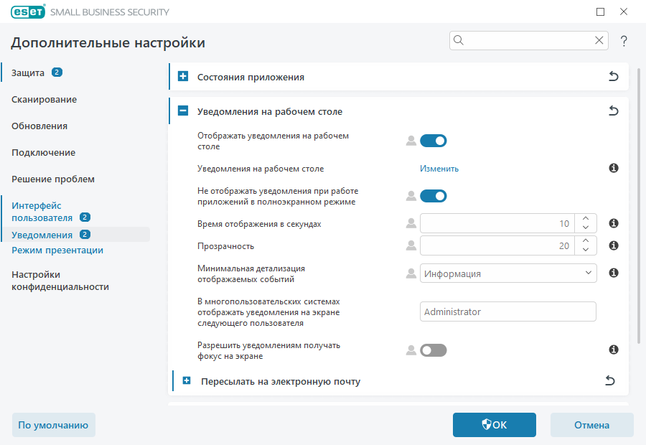This screenshot has height=445, width=646.
Task: Open the help question mark icon
Action: coord(623,41)
